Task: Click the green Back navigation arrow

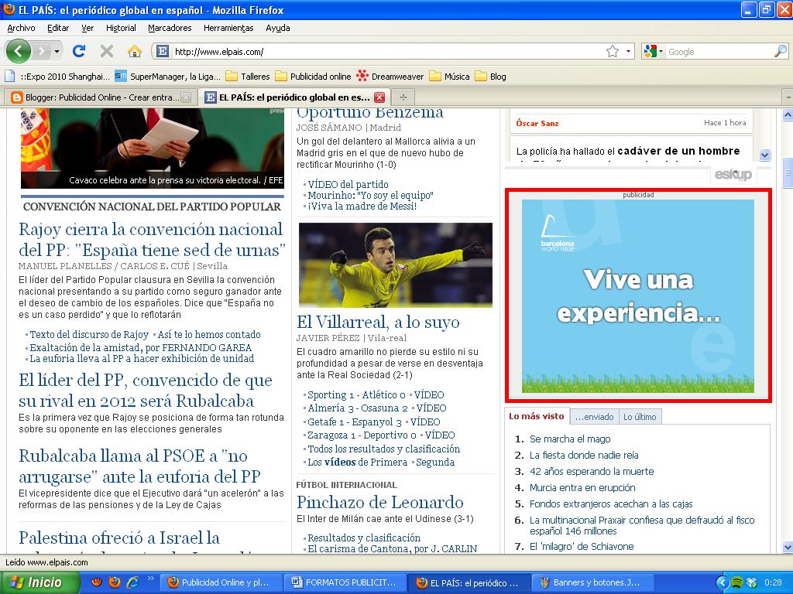Action: click(19, 51)
